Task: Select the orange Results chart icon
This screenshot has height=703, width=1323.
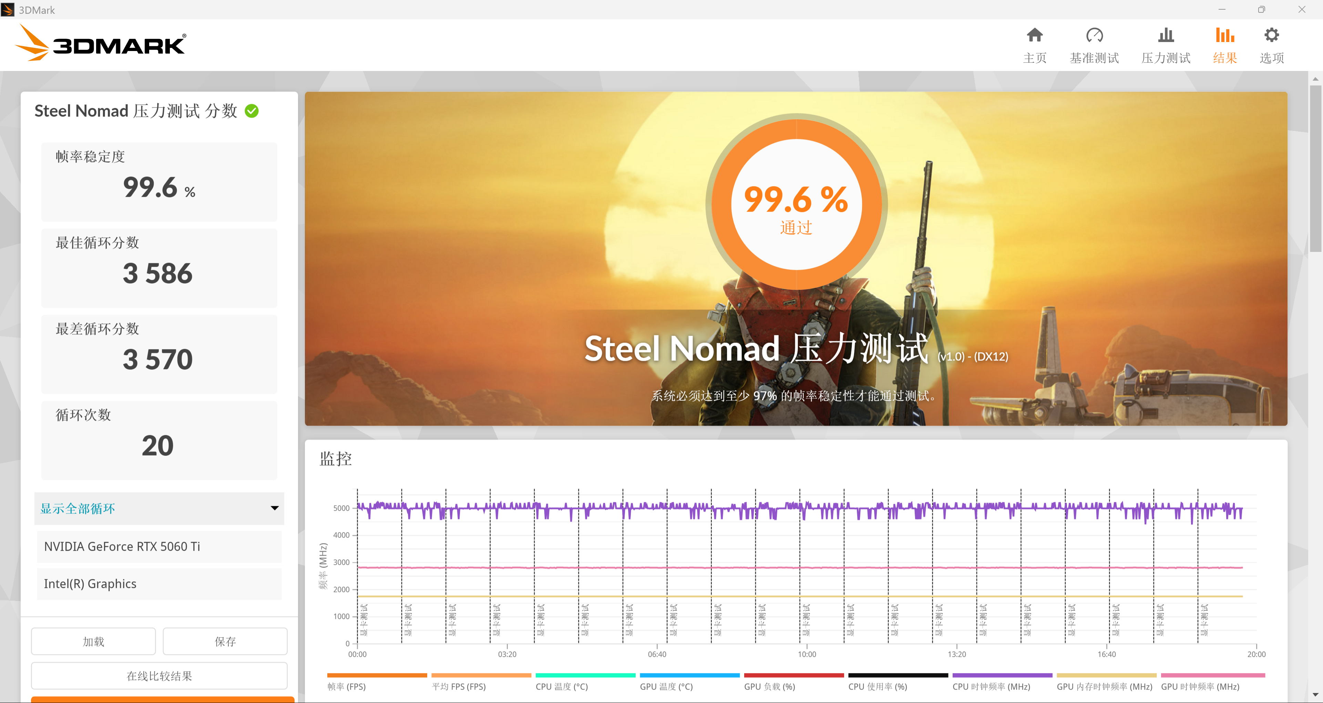Action: (x=1224, y=35)
